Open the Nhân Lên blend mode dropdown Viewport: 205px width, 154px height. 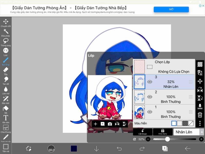[x=189, y=132]
